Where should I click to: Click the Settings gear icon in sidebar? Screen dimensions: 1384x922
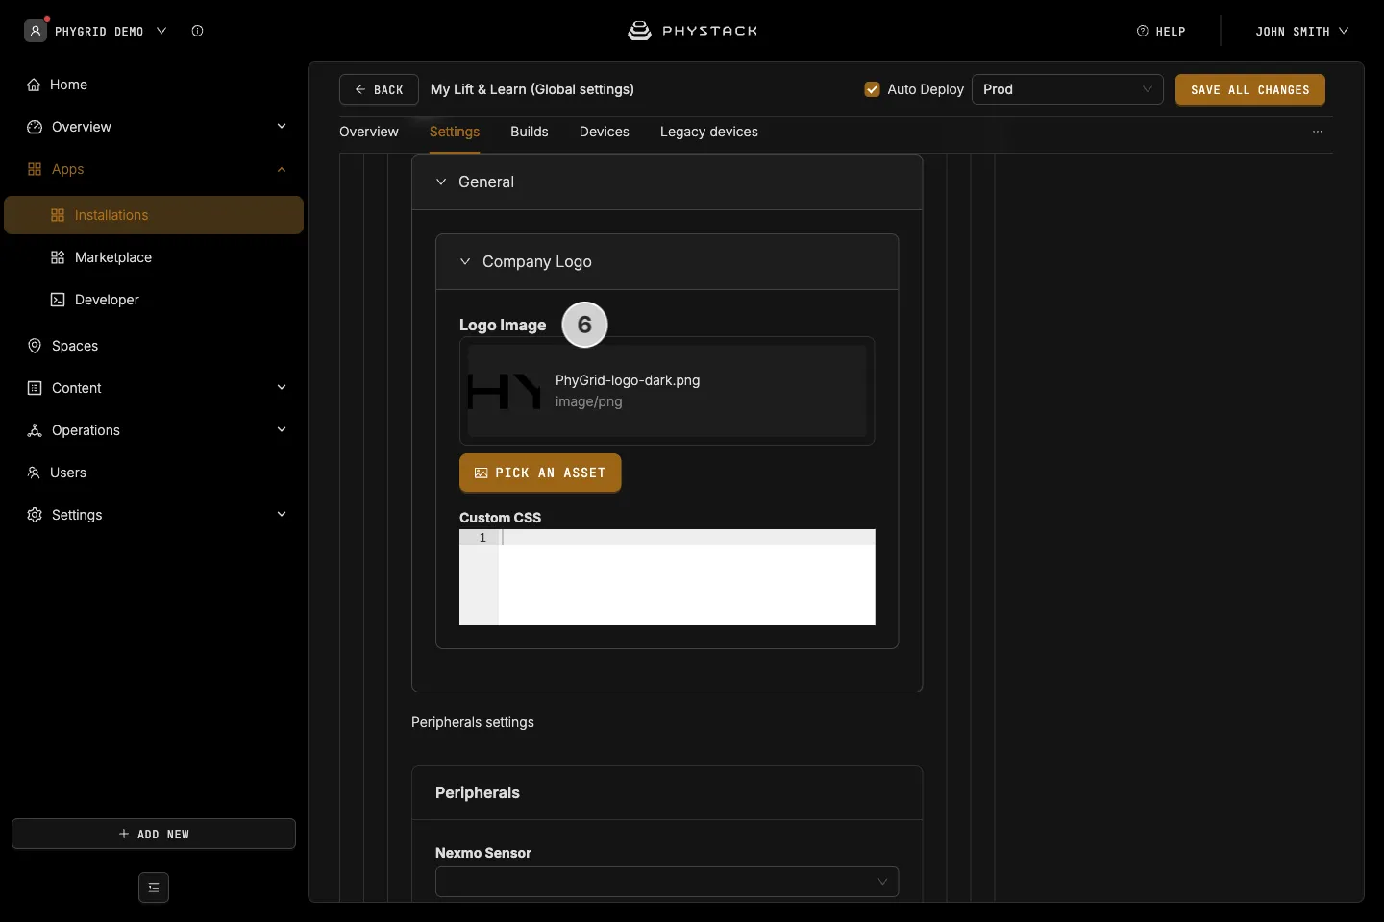coord(35,515)
